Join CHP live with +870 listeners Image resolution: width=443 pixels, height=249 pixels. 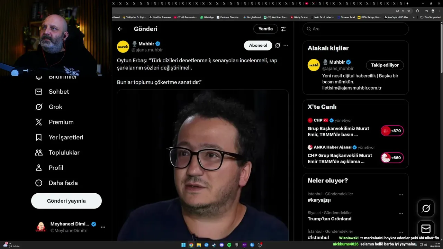[x=392, y=131]
